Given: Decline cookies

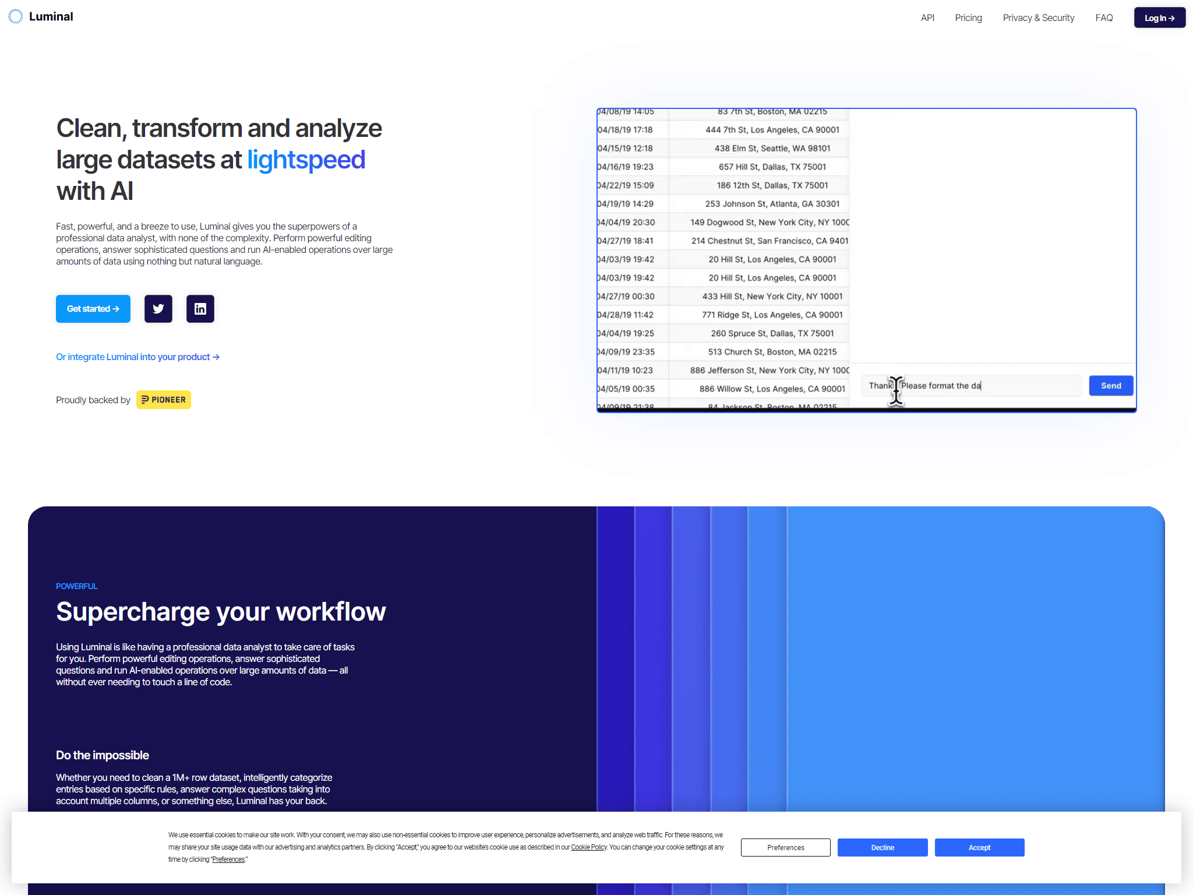Looking at the screenshot, I should (x=883, y=847).
